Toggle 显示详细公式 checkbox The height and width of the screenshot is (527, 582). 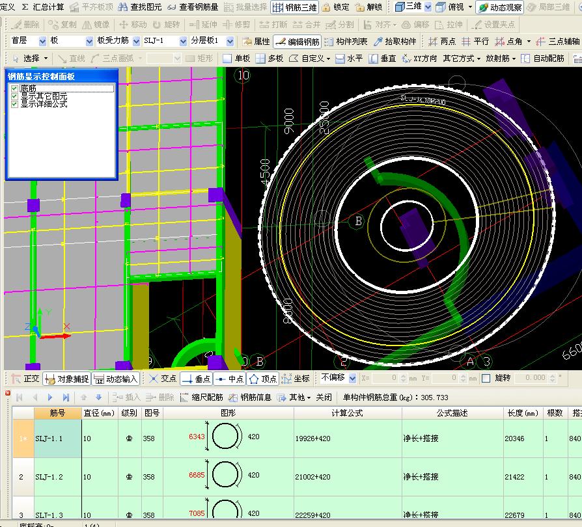tap(14, 104)
